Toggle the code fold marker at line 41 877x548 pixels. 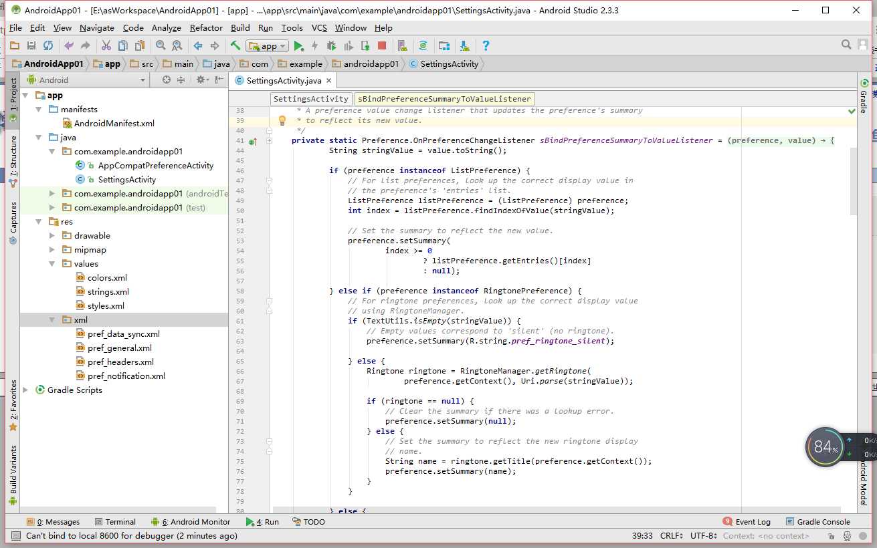click(269, 141)
